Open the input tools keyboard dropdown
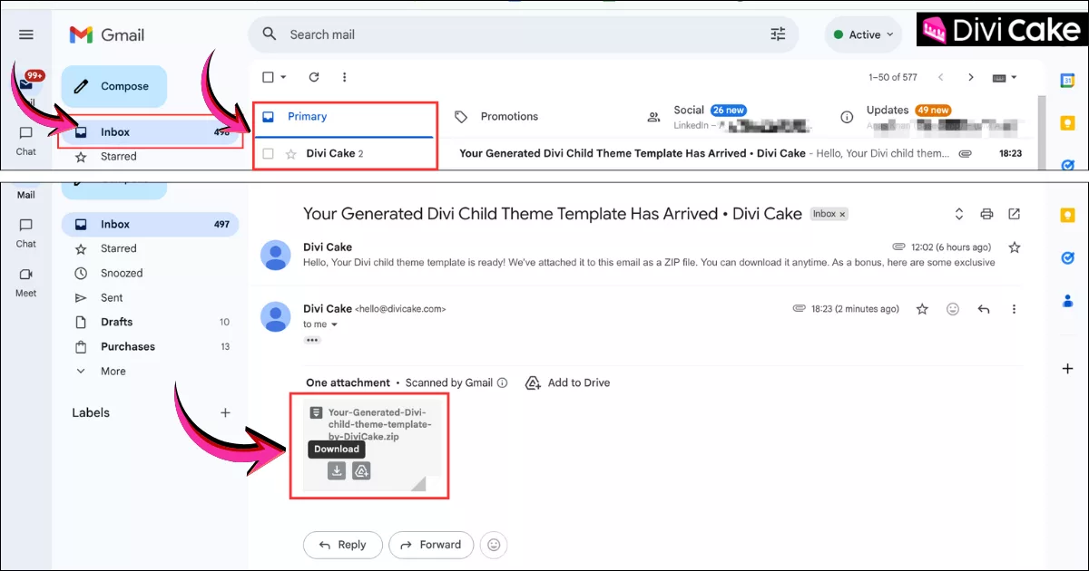 pos(1005,77)
